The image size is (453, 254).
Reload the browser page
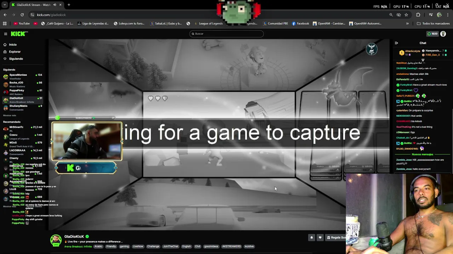tap(22, 15)
